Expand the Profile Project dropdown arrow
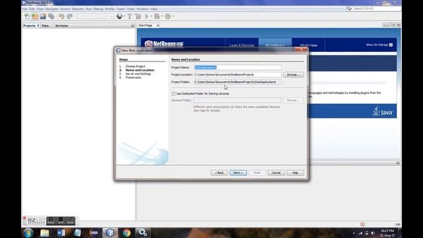423x238 pixels. (x=173, y=17)
